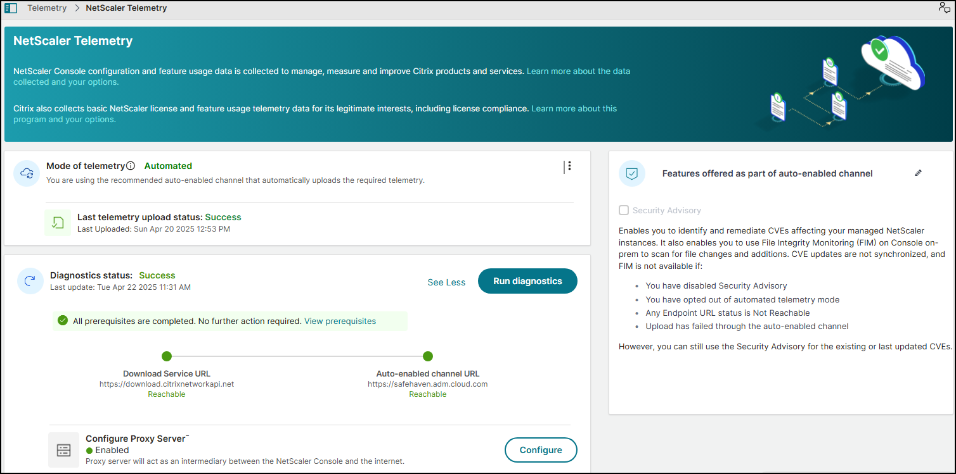956x474 pixels.
Task: Collapse diagnostics with See Less
Action: coord(446,282)
